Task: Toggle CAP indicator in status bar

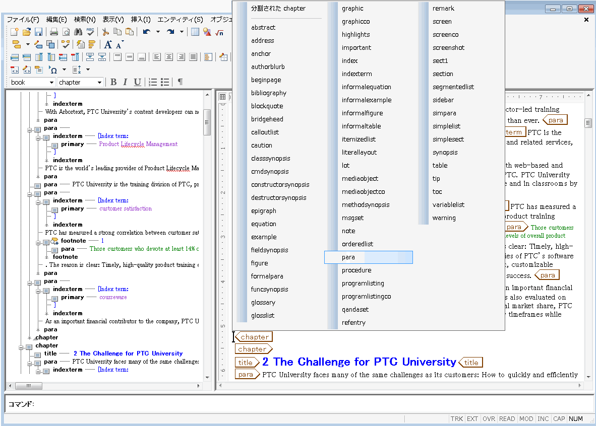Action: point(559,418)
